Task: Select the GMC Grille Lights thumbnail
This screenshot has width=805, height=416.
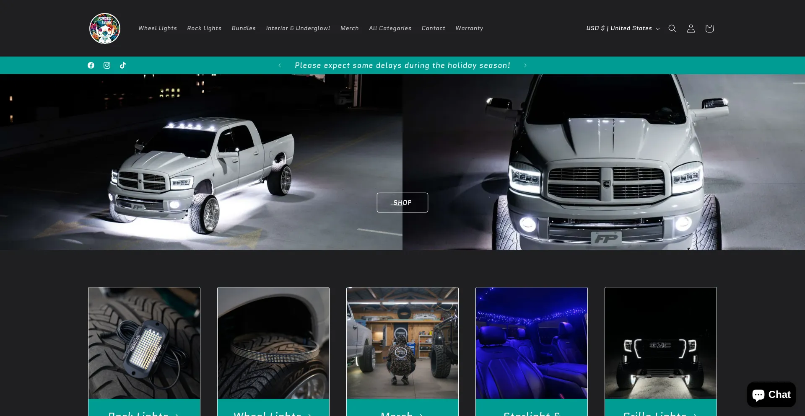Action: [660, 343]
